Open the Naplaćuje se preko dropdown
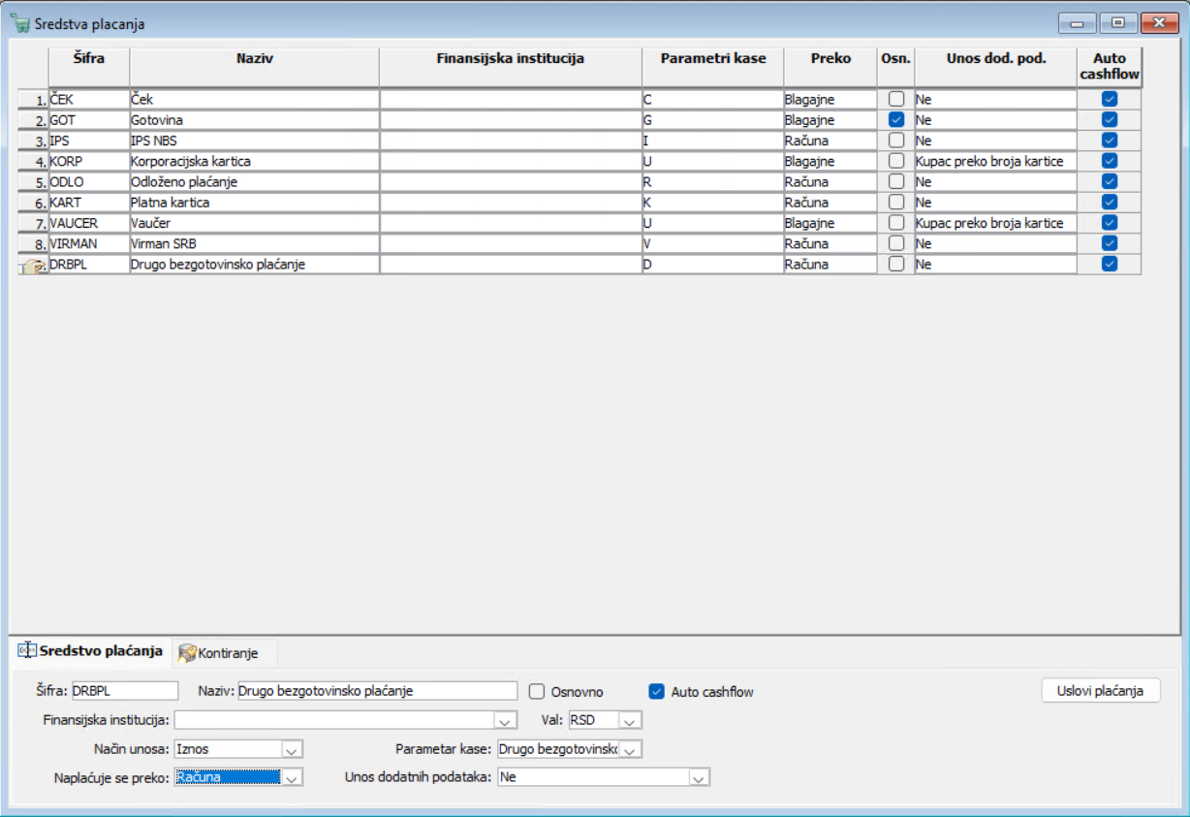The image size is (1190, 817). [x=292, y=777]
